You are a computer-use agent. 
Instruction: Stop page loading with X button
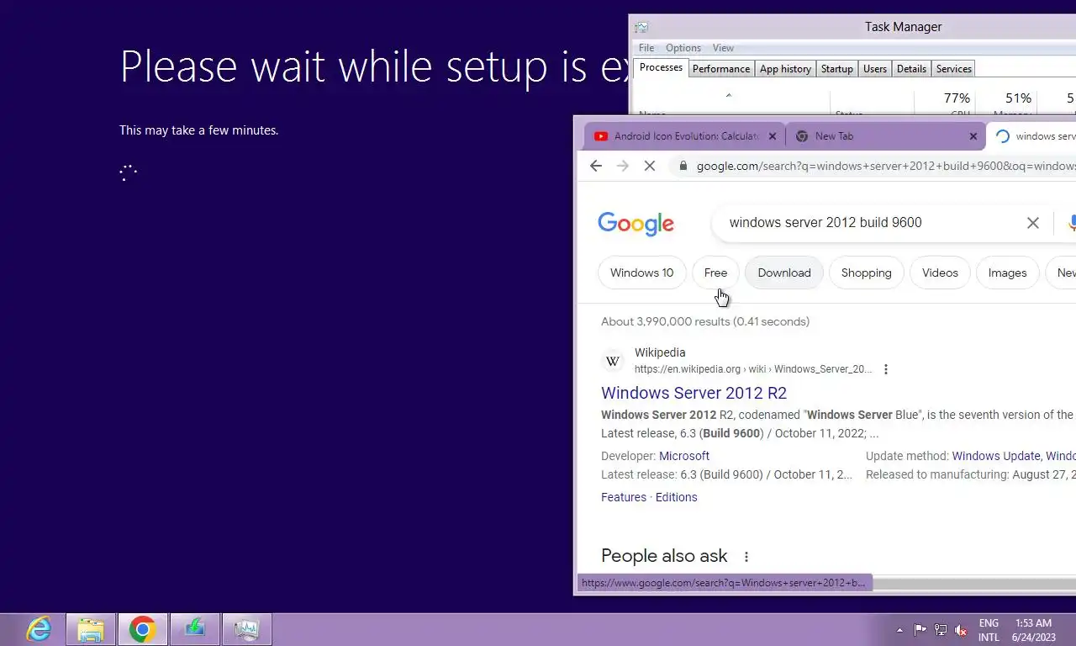coord(650,166)
